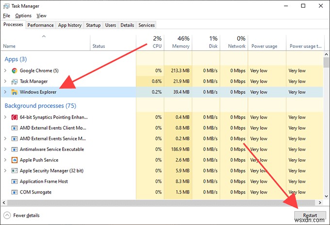
Task: Expand the Apple Security Manager entry
Action: [x=5, y=171]
